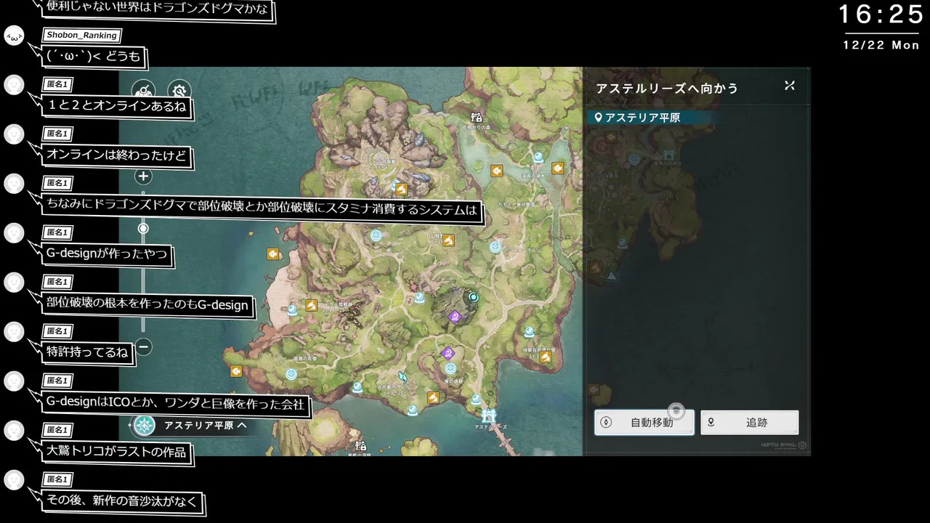Click the region emblem beside アステリア平原 selector
The image size is (930, 523).
click(x=144, y=426)
